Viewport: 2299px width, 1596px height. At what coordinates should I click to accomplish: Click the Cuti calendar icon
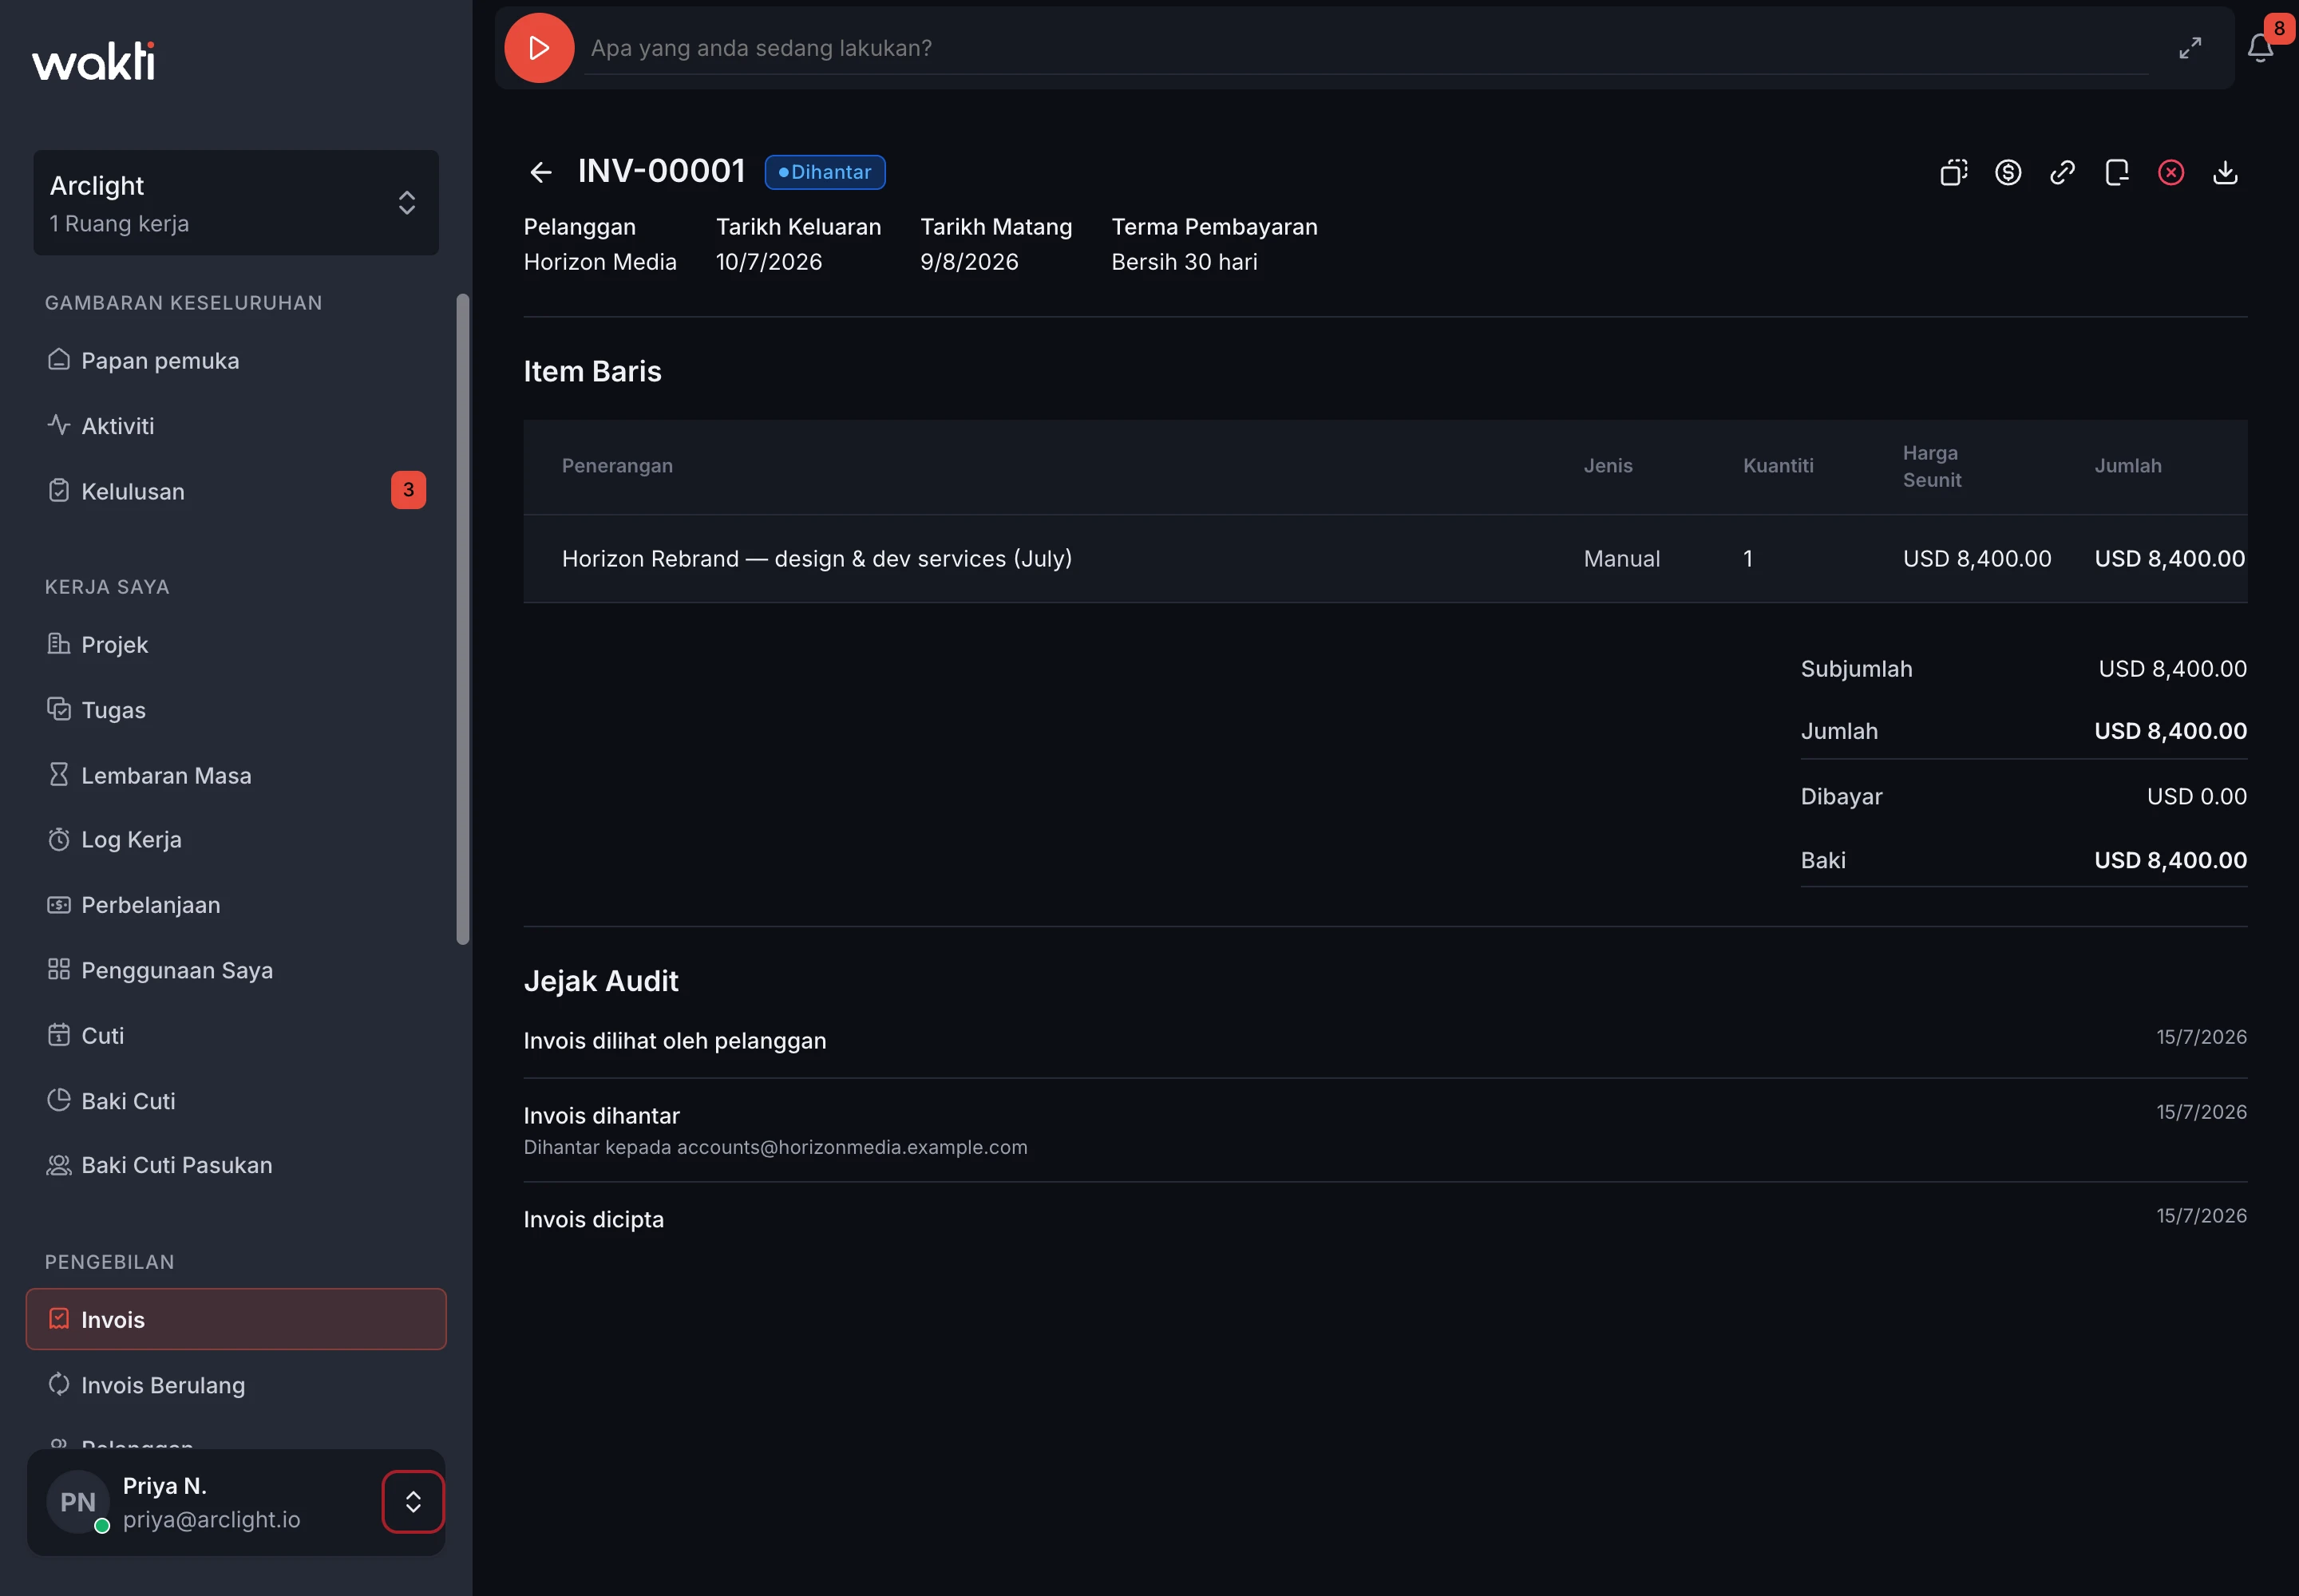(x=59, y=1034)
